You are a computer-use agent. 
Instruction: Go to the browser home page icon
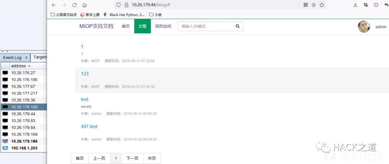pos(85,5)
